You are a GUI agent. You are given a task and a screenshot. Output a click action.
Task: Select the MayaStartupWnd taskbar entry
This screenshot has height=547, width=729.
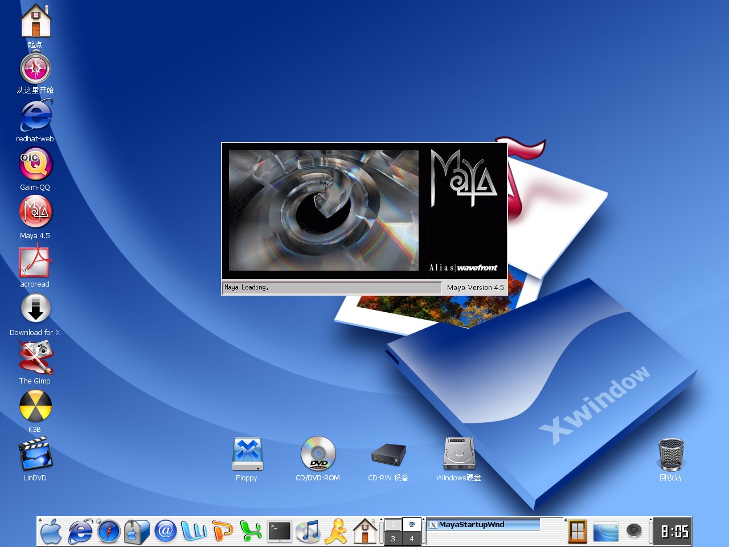click(x=484, y=525)
